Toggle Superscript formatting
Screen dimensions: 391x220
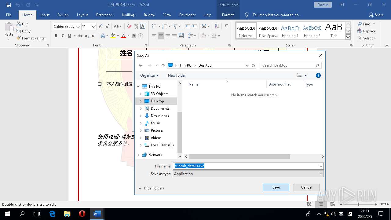coord(93,36)
